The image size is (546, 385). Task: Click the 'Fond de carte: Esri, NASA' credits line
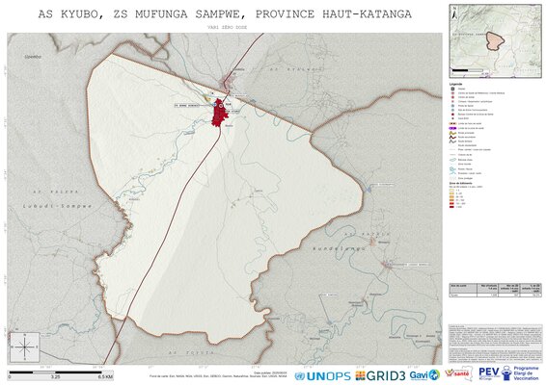click(218, 376)
